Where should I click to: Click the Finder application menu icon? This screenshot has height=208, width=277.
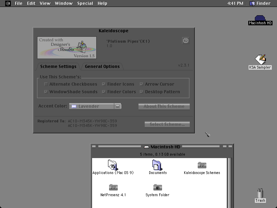click(252, 3)
